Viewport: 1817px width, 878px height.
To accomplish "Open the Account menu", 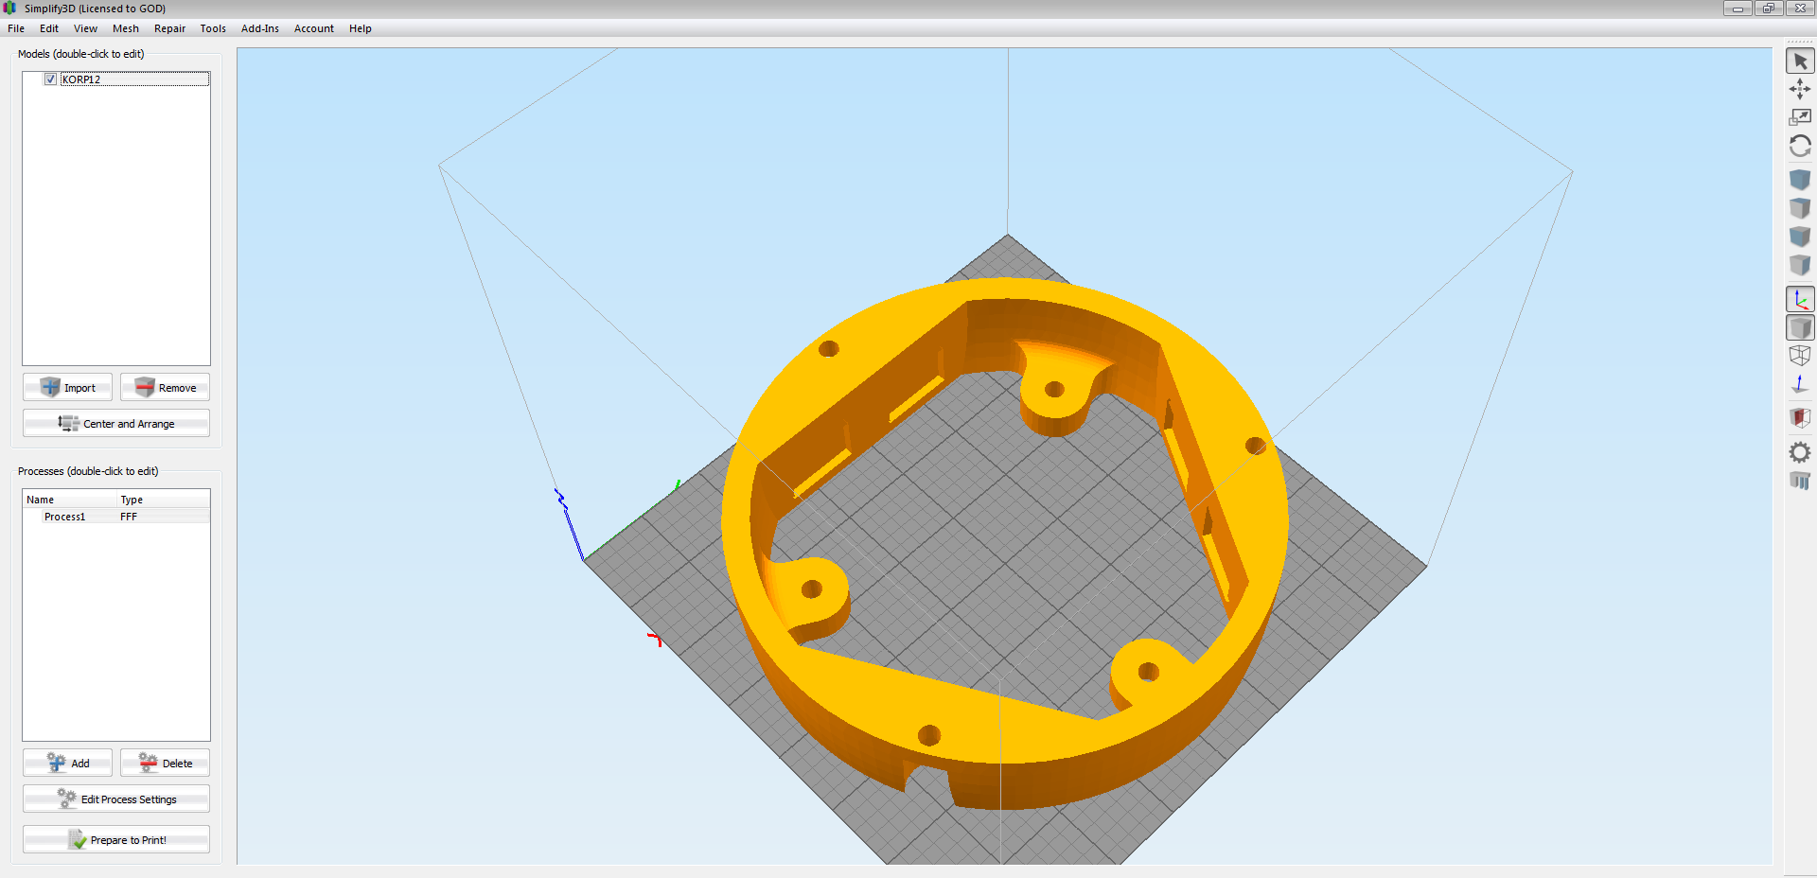I will pyautogui.click(x=314, y=28).
